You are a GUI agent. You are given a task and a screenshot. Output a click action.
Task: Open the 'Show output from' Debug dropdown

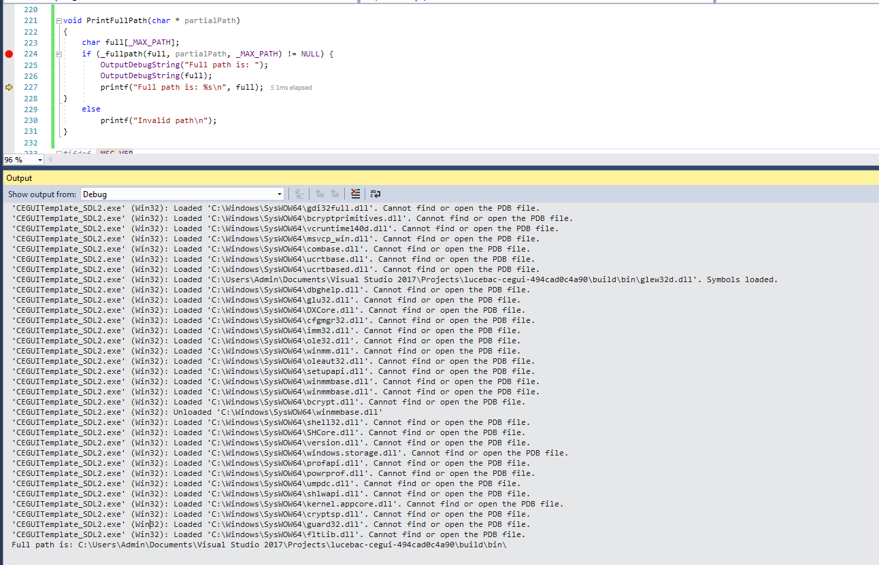[x=279, y=194]
